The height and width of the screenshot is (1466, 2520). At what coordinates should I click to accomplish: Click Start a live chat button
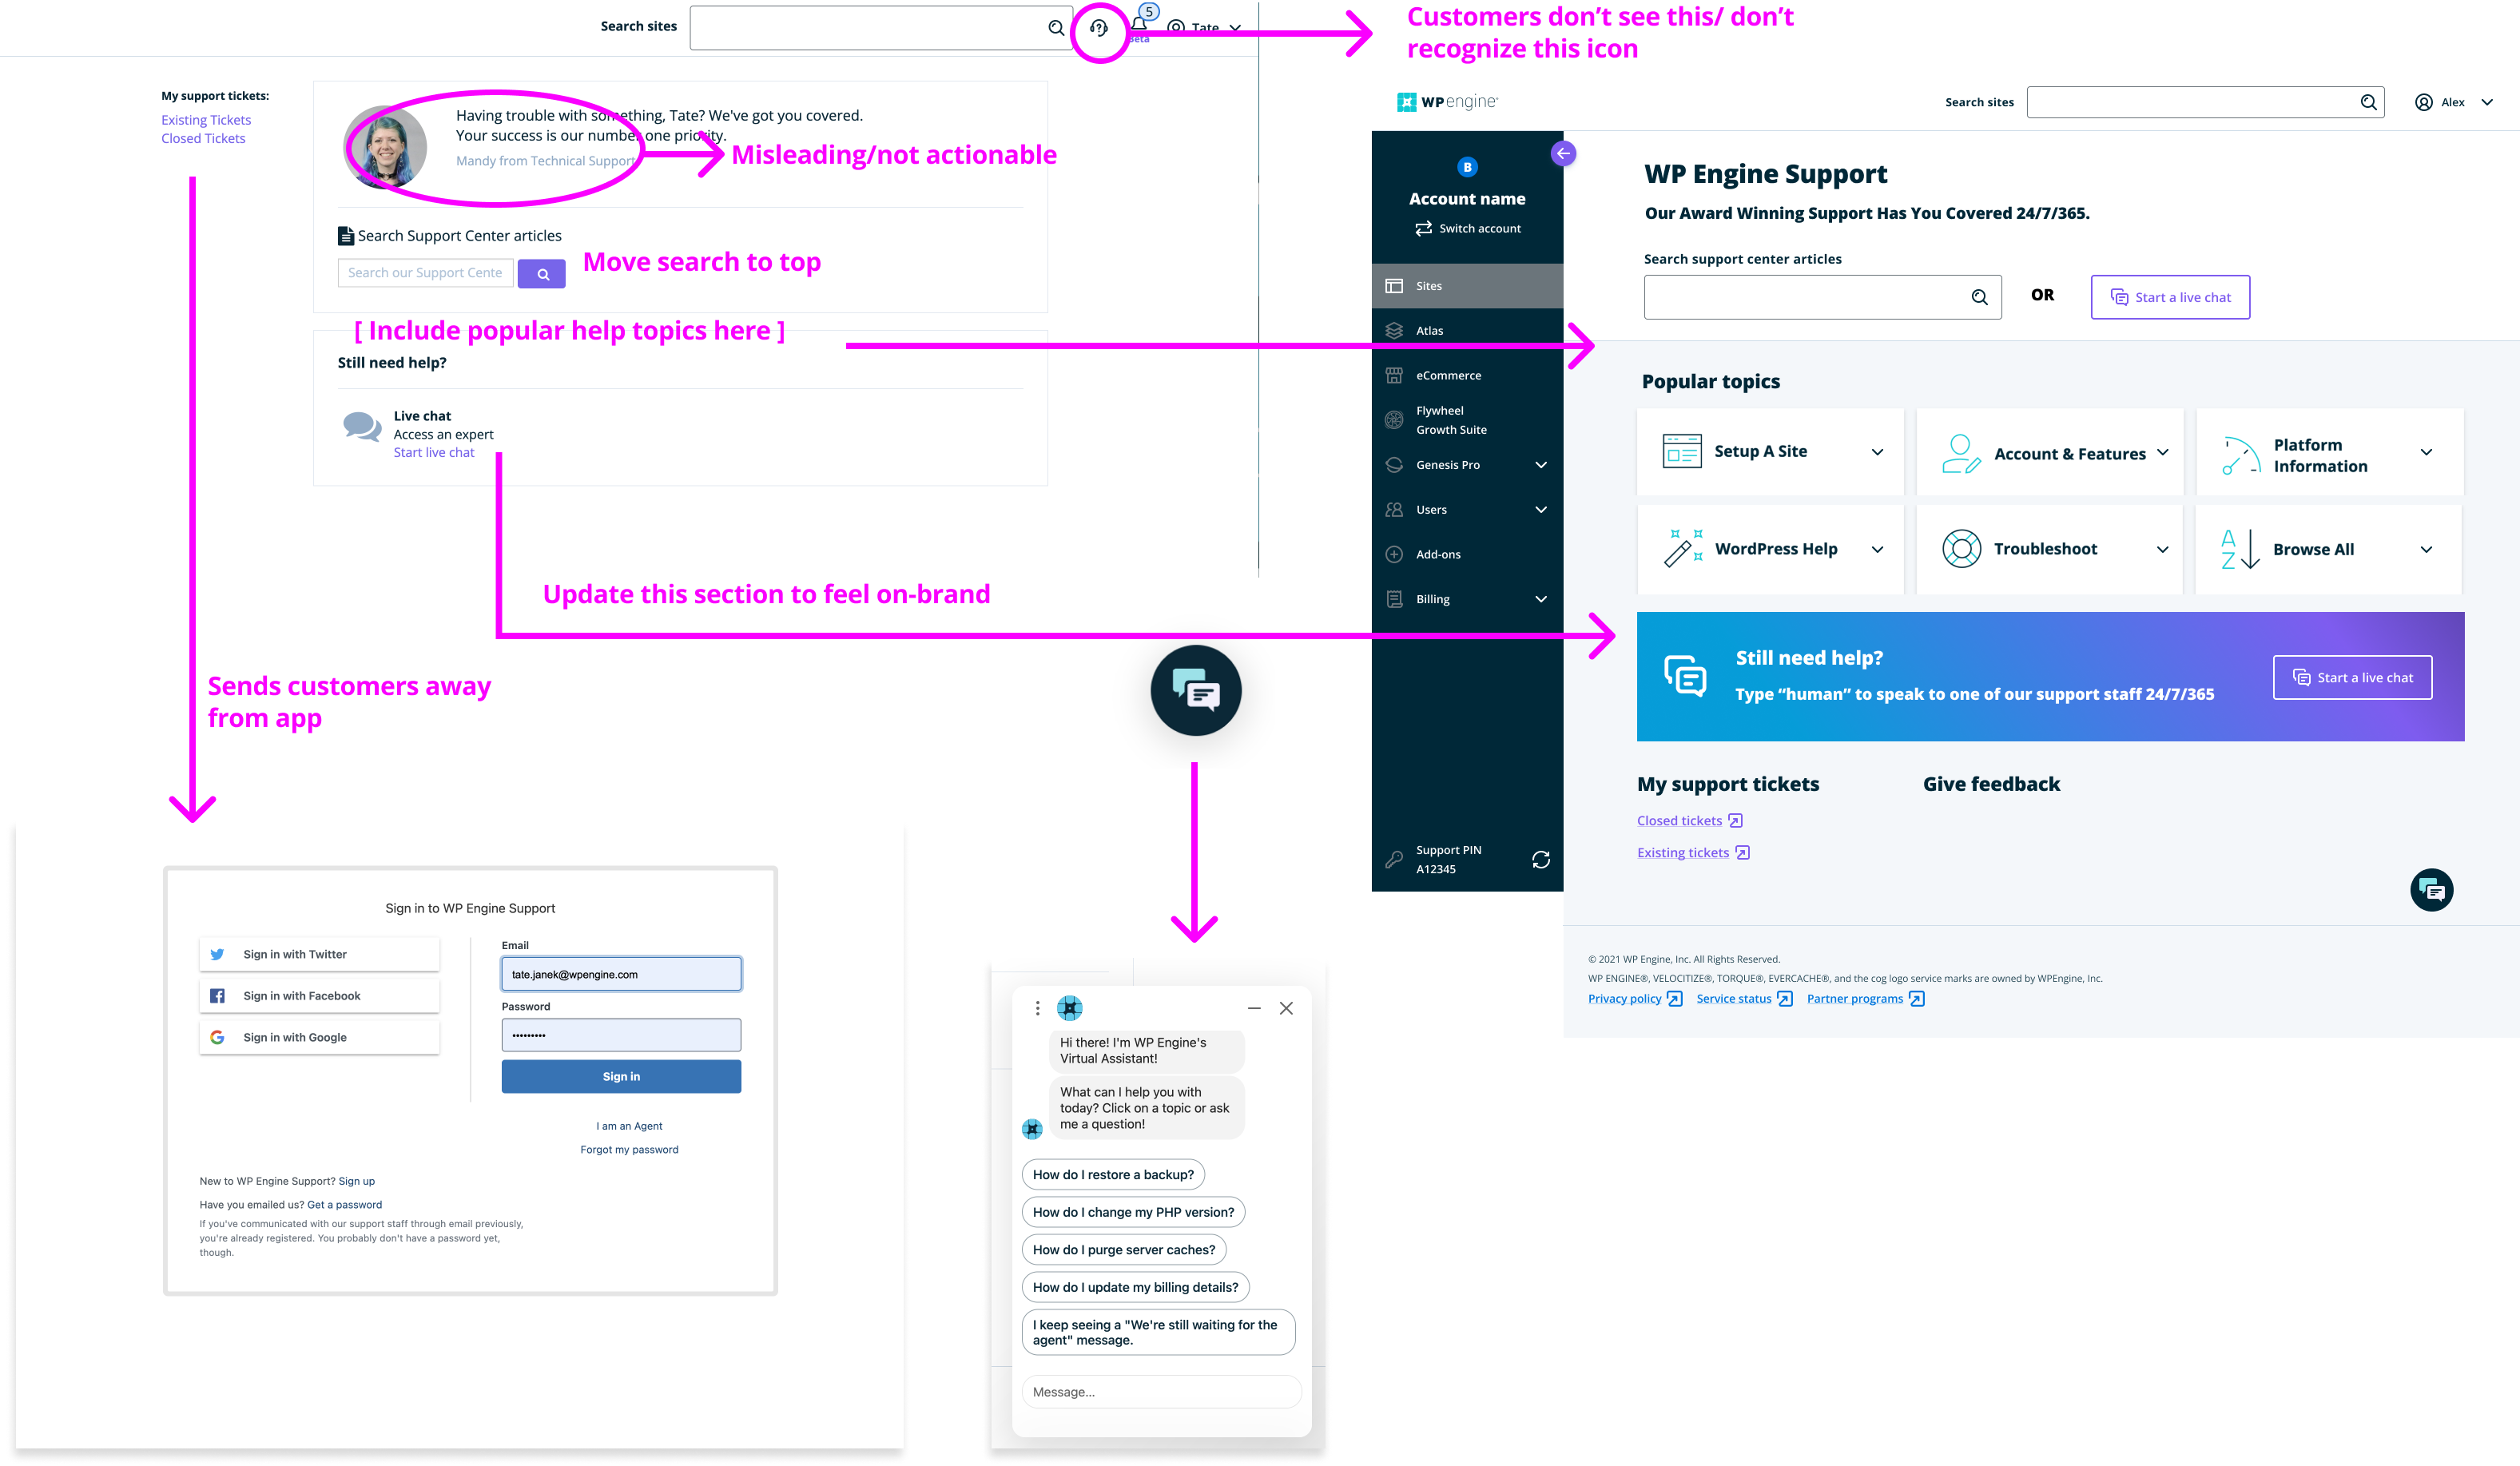(2171, 296)
